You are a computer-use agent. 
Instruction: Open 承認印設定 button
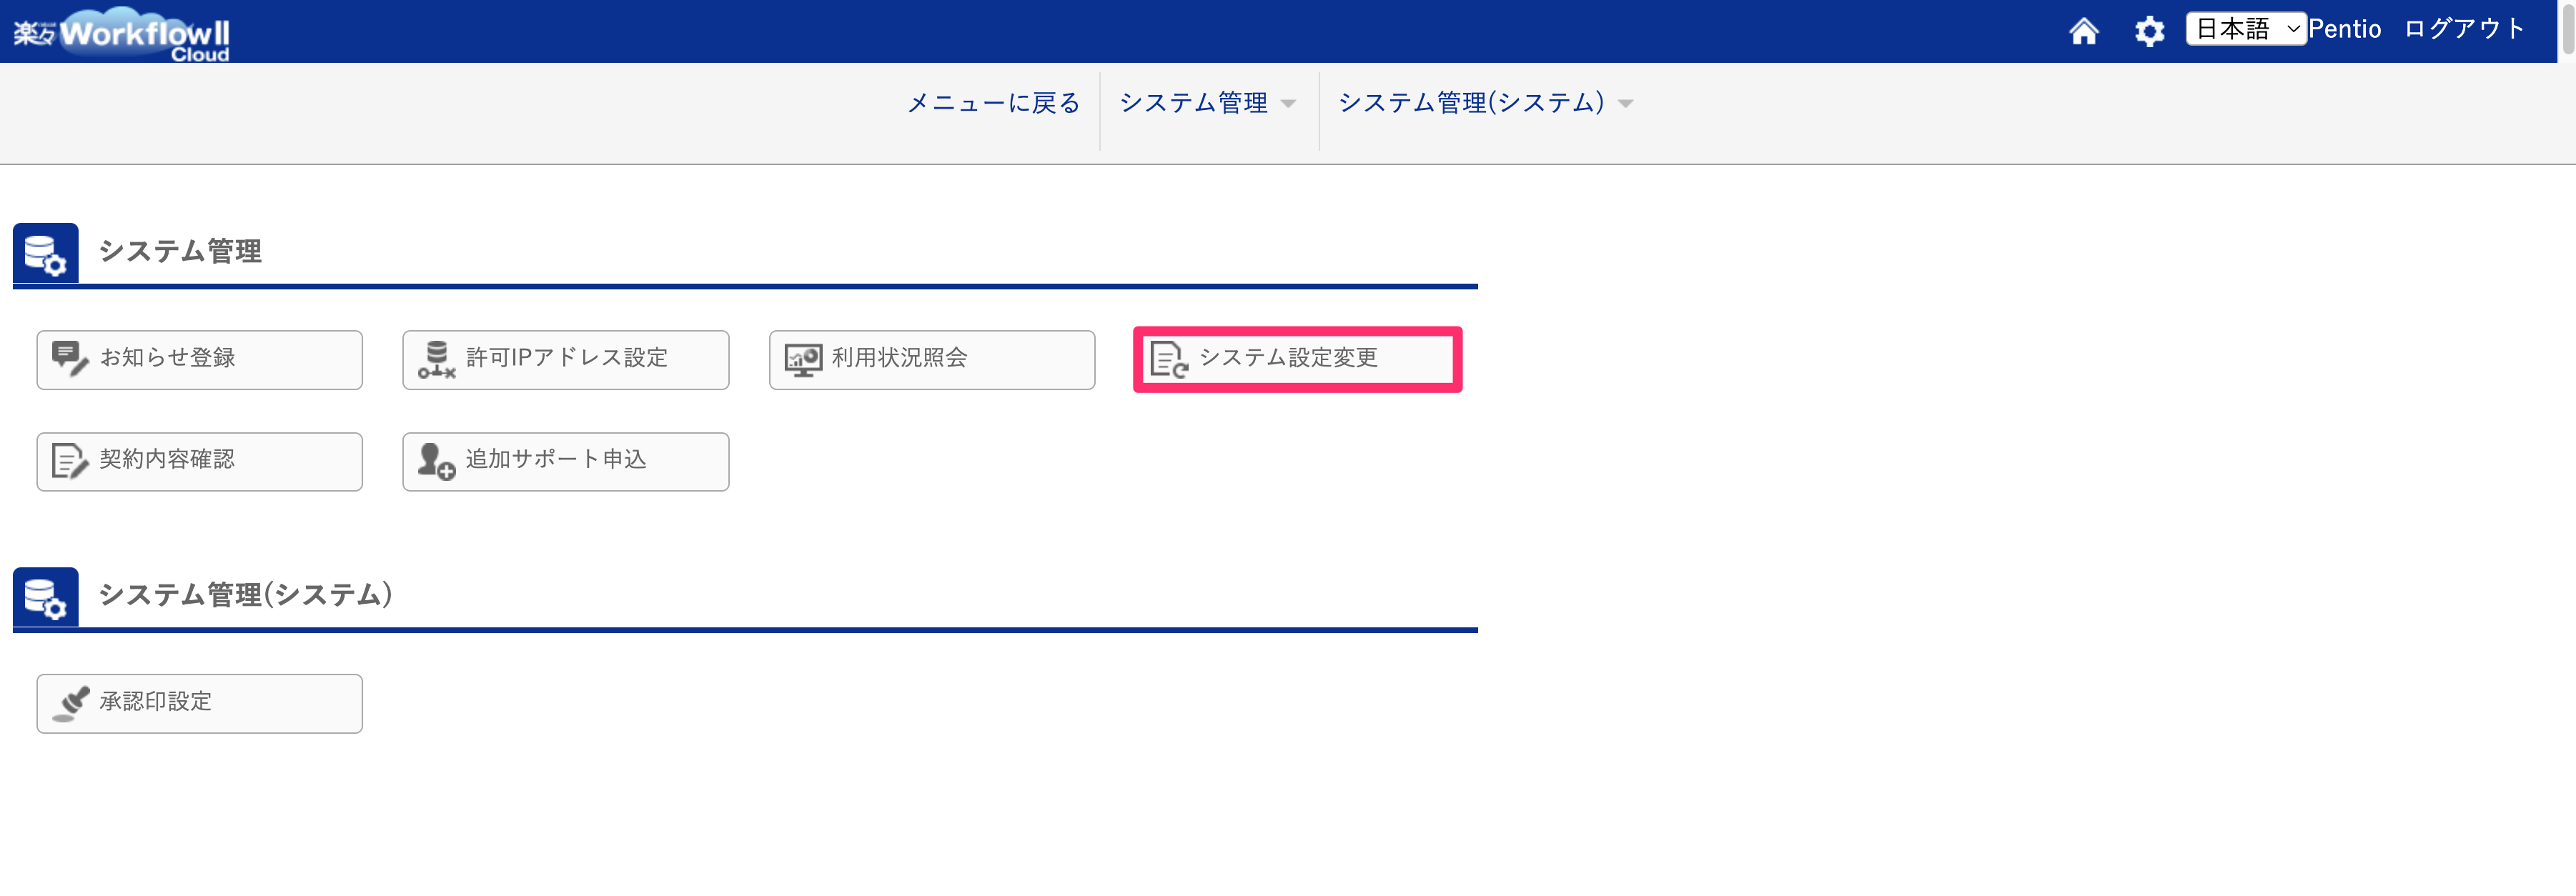tap(199, 704)
